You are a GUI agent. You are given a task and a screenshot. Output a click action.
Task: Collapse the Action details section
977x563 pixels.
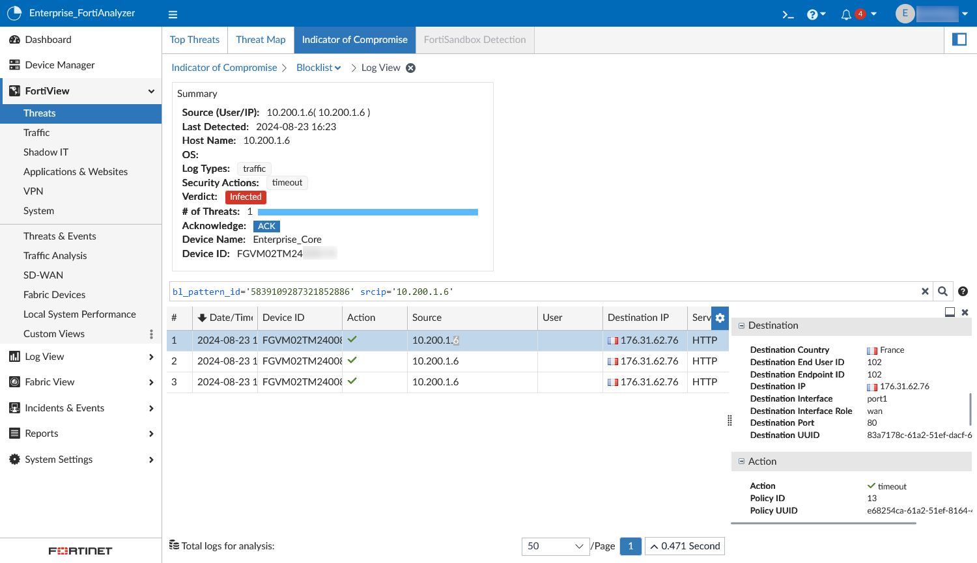(x=741, y=461)
